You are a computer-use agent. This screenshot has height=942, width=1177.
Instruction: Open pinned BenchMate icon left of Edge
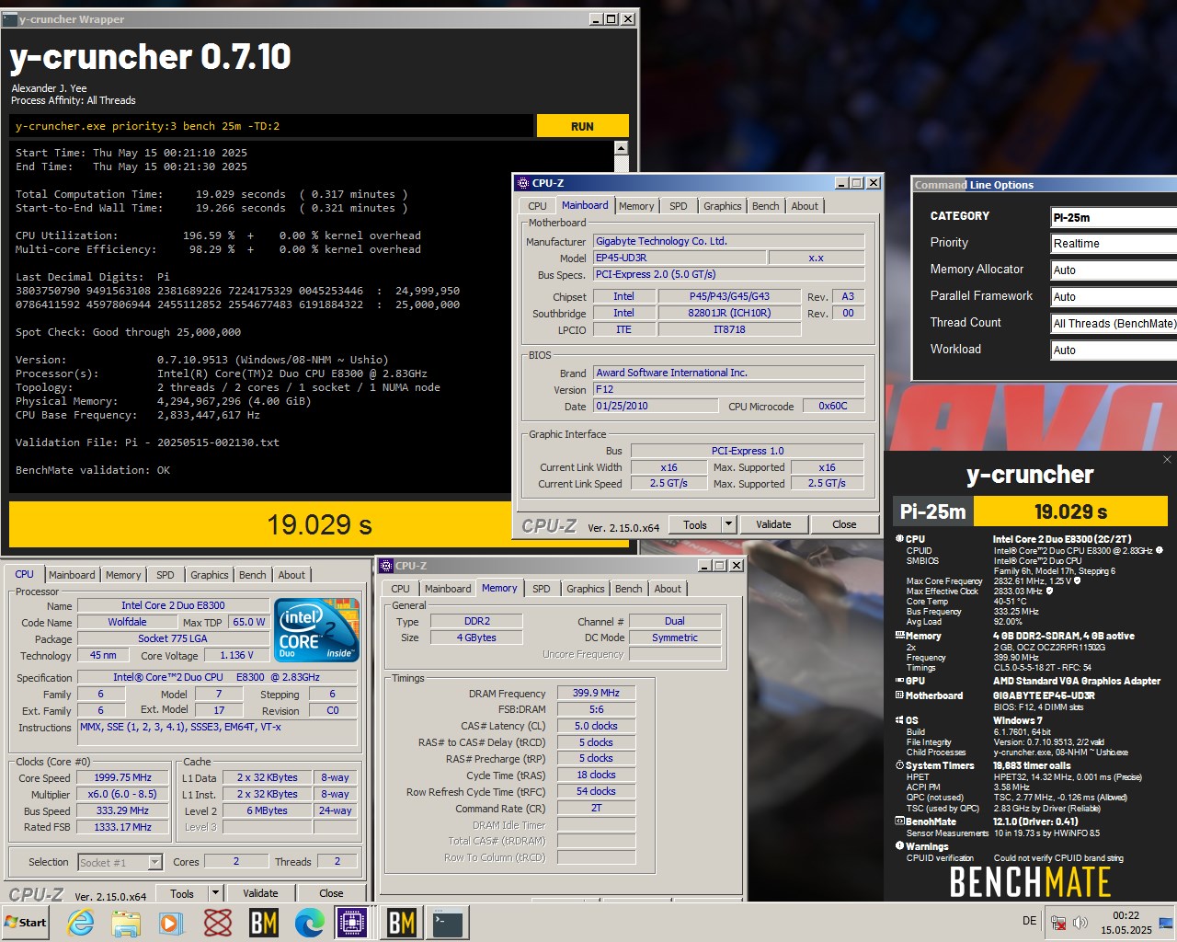click(x=264, y=922)
